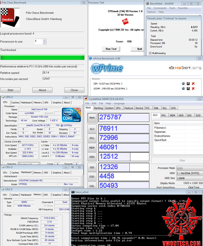Save the 32M wPrime score with disk icon
This screenshot has width=203, height=246.
(188, 84)
